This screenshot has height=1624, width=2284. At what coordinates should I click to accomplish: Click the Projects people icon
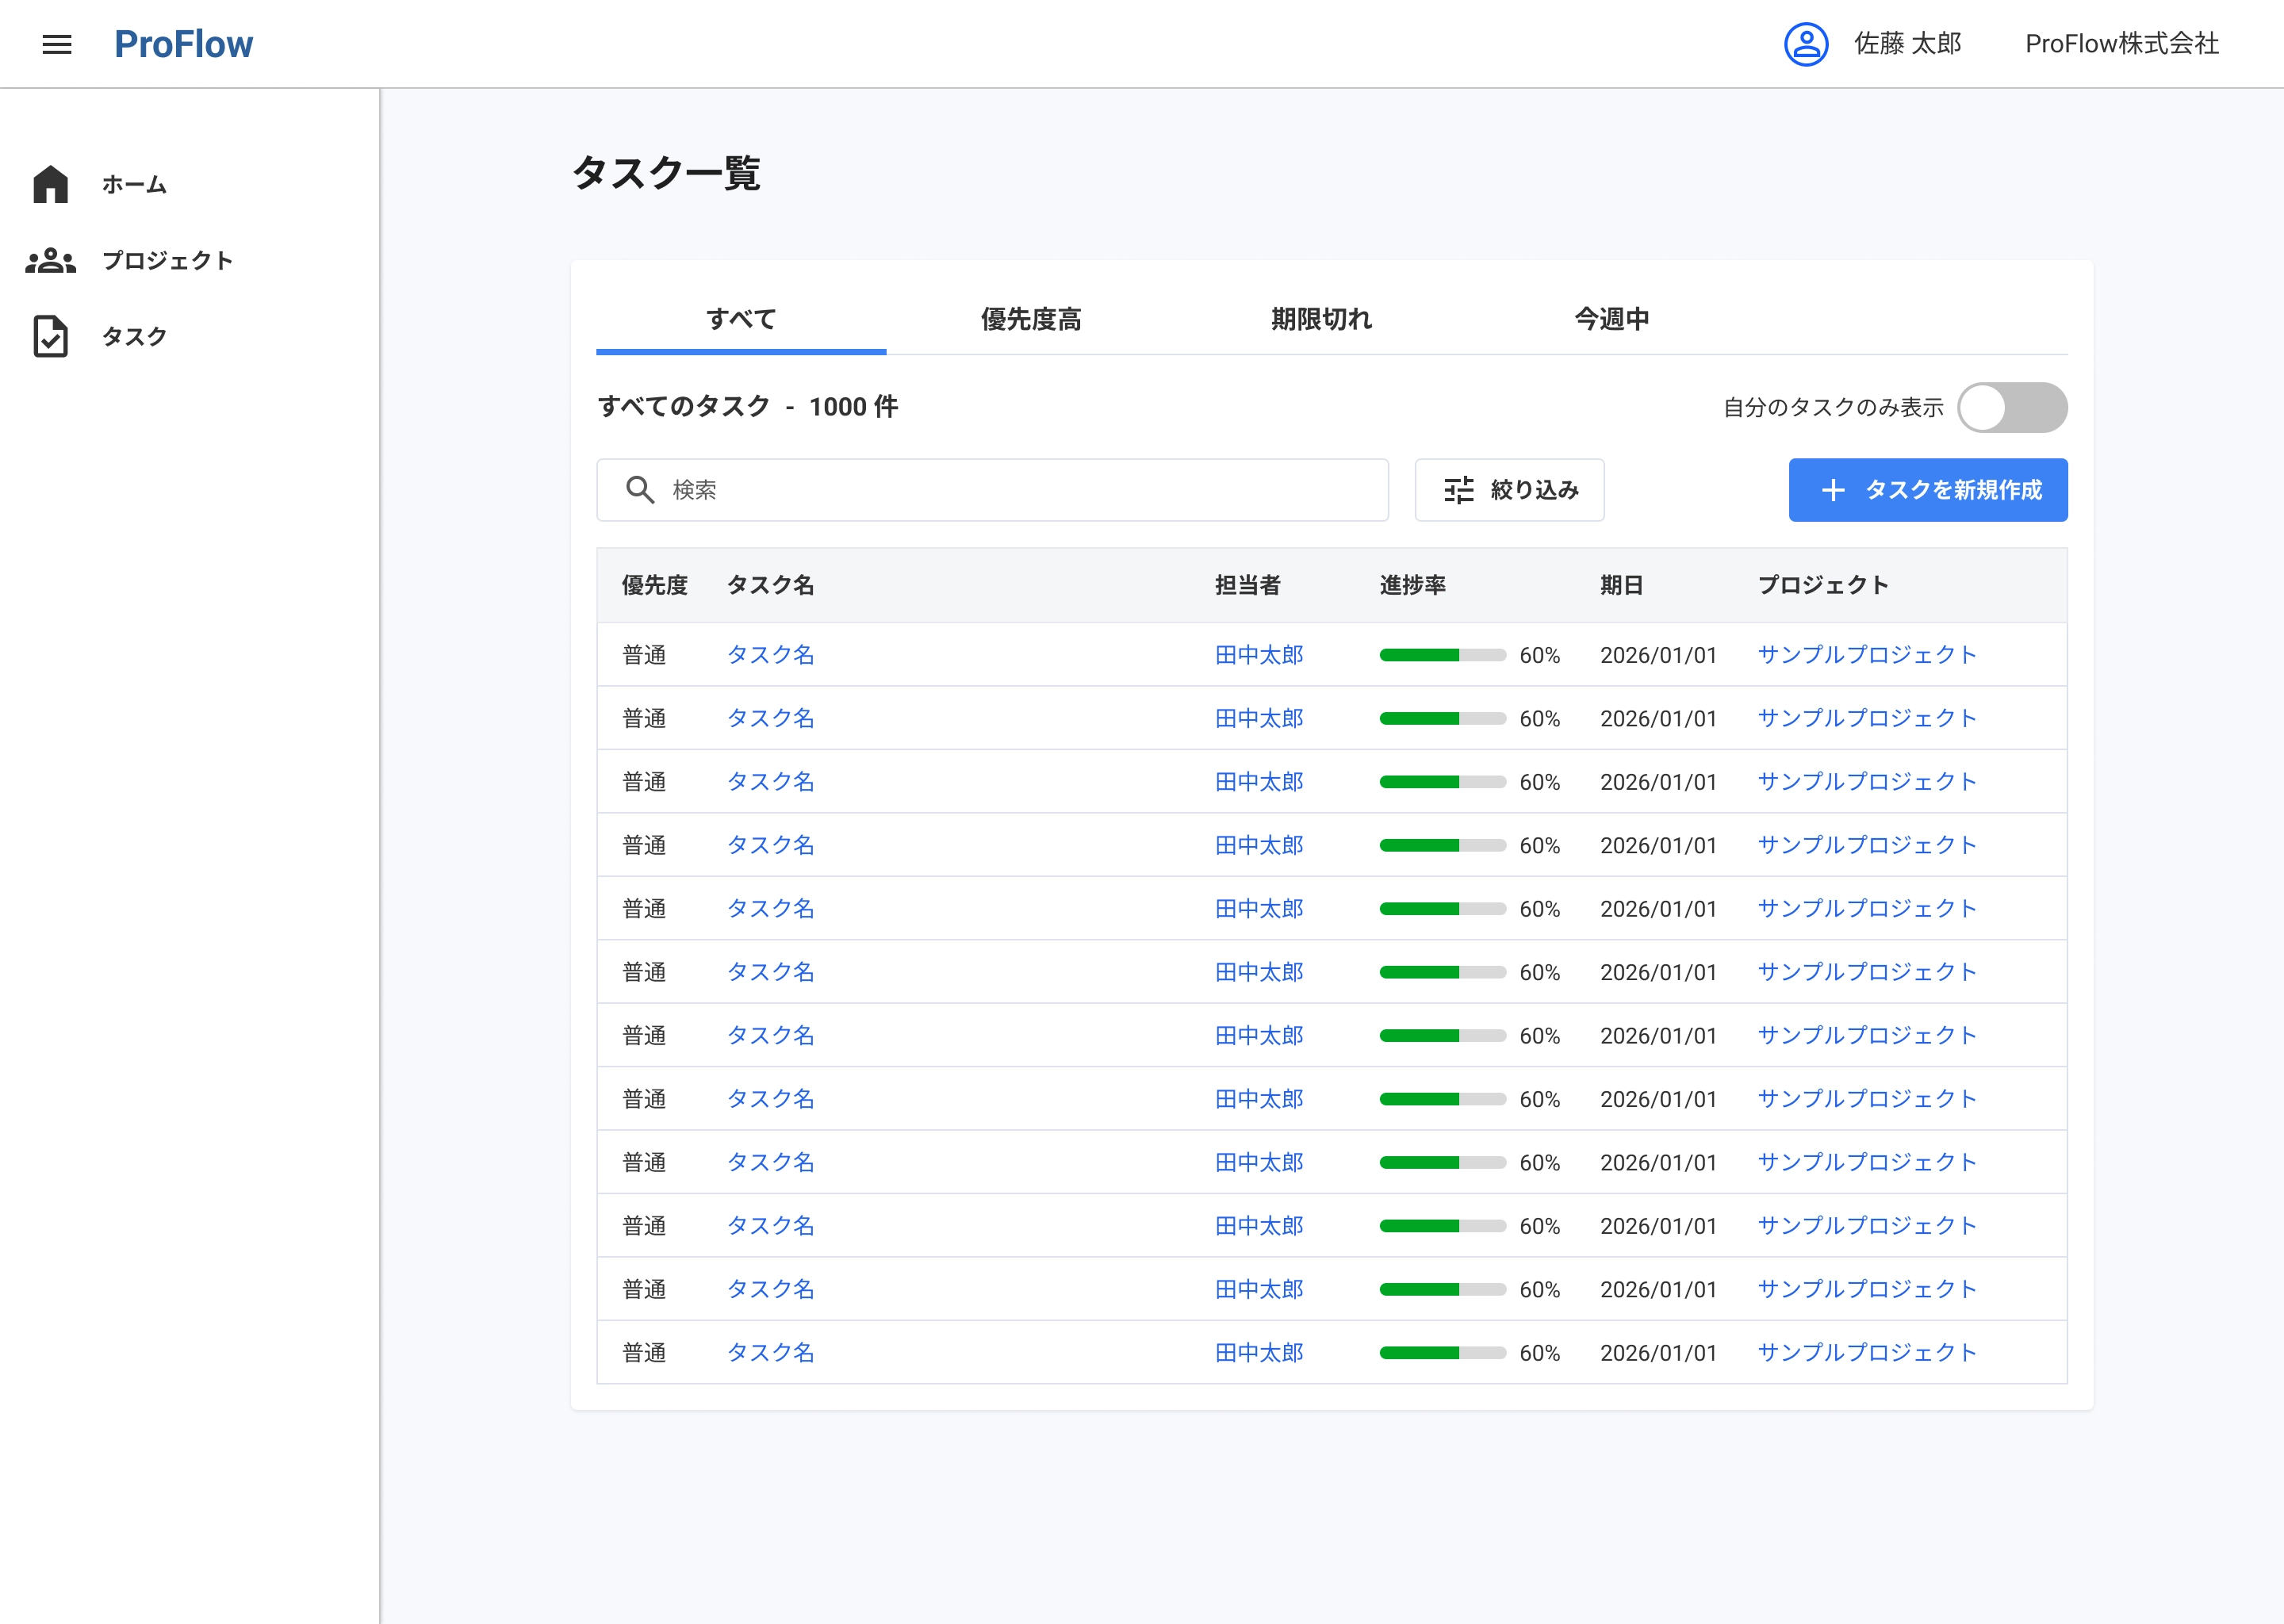pos(50,261)
